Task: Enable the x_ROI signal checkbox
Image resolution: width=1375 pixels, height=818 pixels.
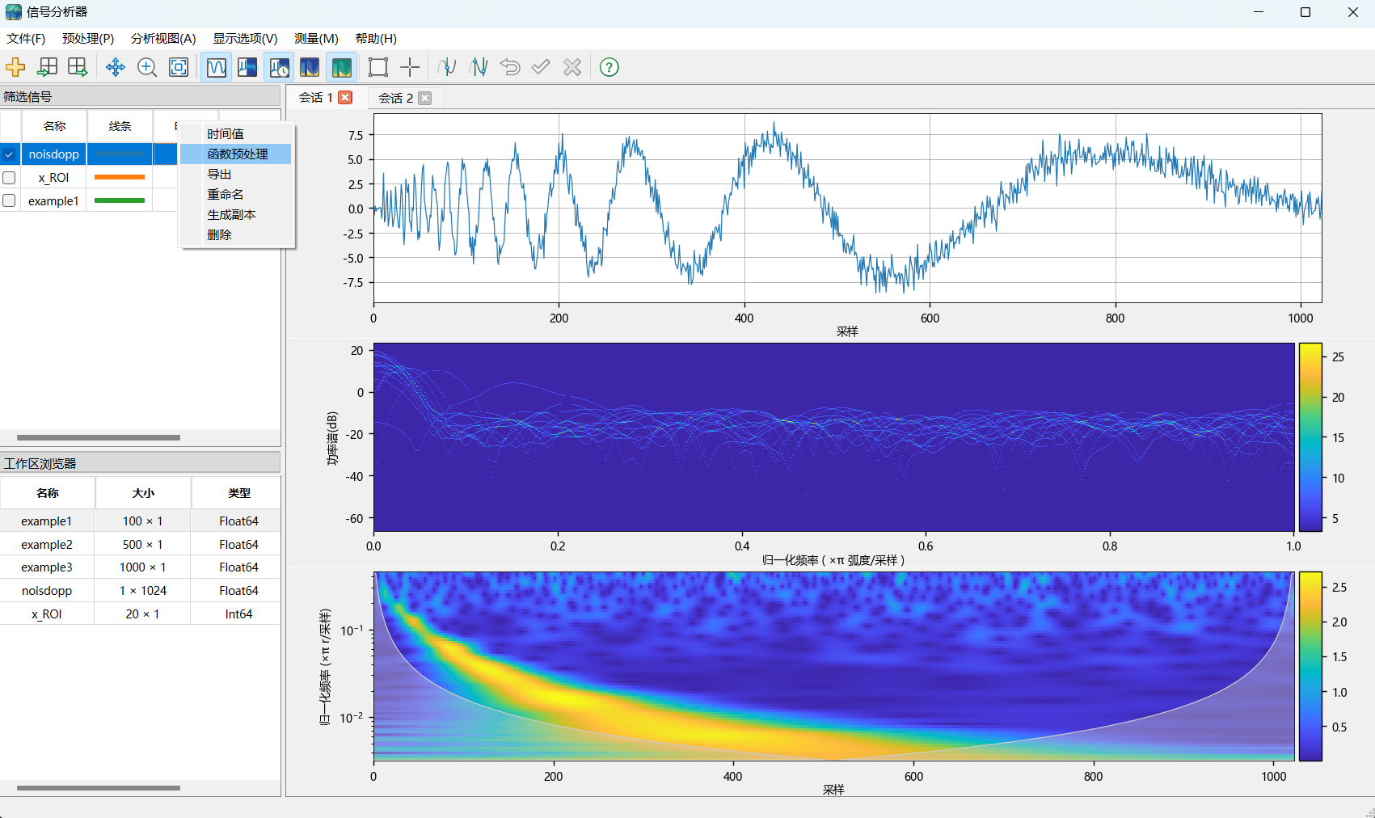Action: (10, 178)
